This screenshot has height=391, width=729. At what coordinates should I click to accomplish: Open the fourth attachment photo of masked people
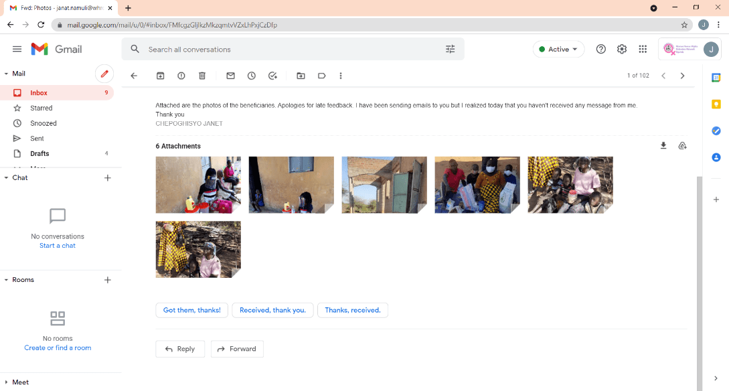(477, 185)
